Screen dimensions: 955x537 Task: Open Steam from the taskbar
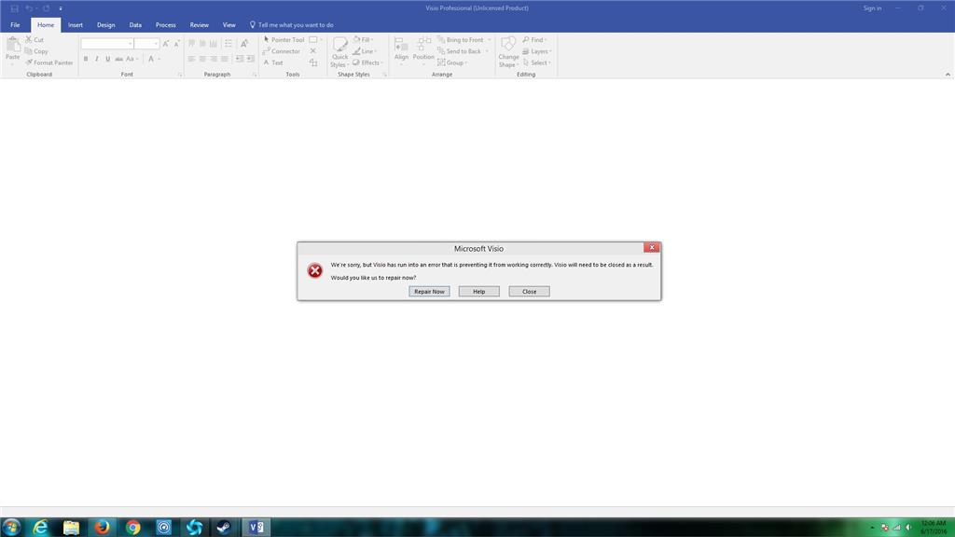pos(224,528)
